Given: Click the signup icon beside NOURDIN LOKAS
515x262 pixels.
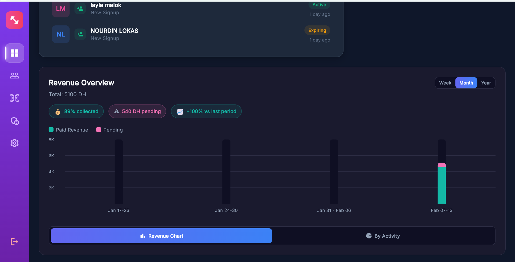Looking at the screenshot, I should [x=80, y=34].
